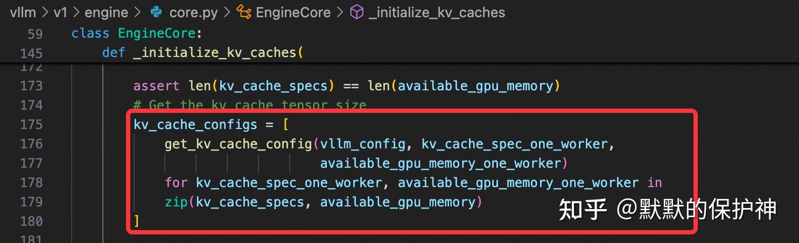Click the kv_cache_configs variable name
Viewport: 799px width, 243px height.
[195, 125]
